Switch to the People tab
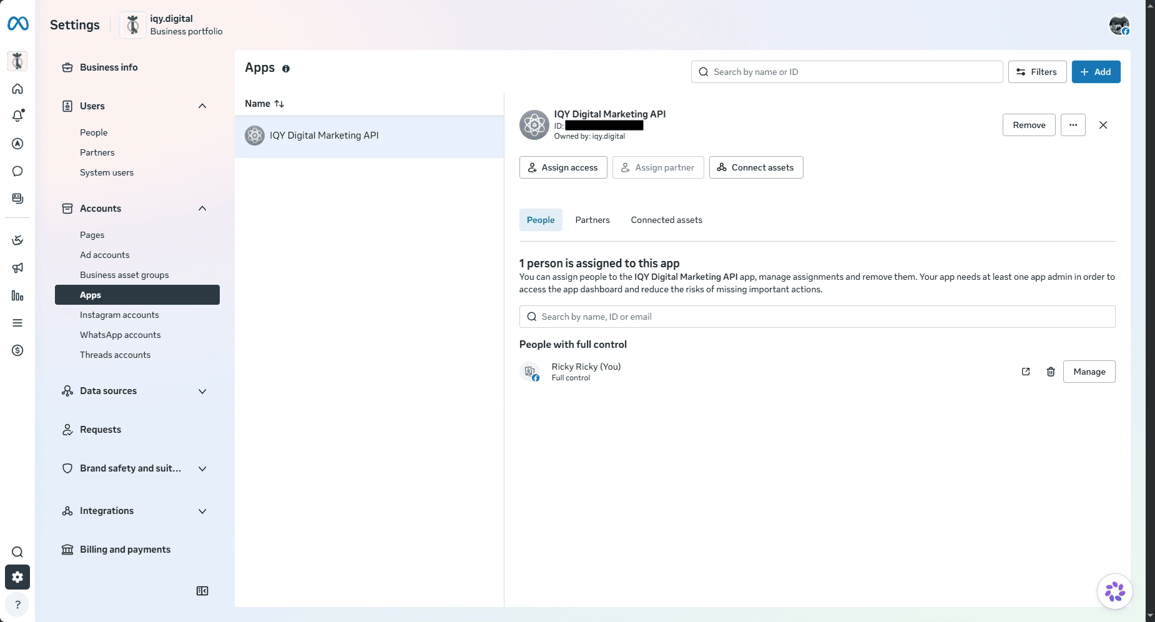Viewport: 1155px width, 622px height. 541,220
